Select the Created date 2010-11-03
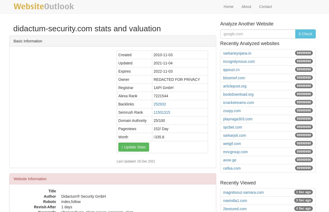329x212 pixels. tap(163, 55)
